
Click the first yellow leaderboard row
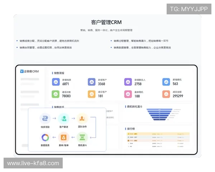(158, 134)
